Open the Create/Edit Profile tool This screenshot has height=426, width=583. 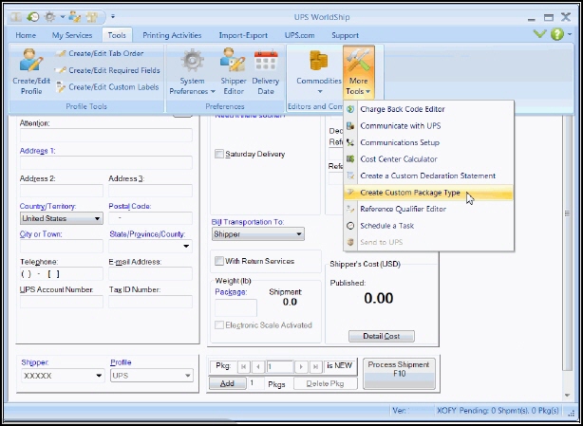[x=31, y=71]
